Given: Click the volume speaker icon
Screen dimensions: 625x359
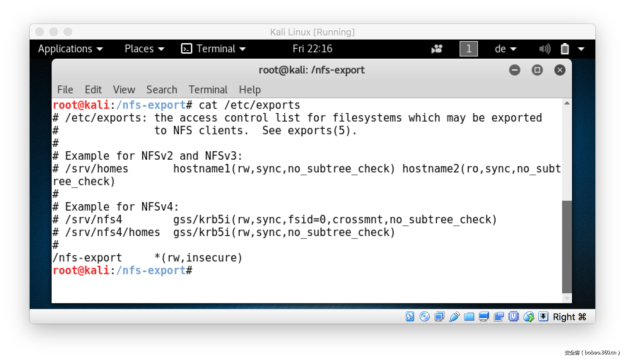Looking at the screenshot, I should pyautogui.click(x=545, y=49).
